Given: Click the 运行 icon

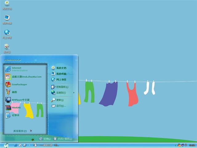Looking at the screenshot, I should click(x=53, y=106).
